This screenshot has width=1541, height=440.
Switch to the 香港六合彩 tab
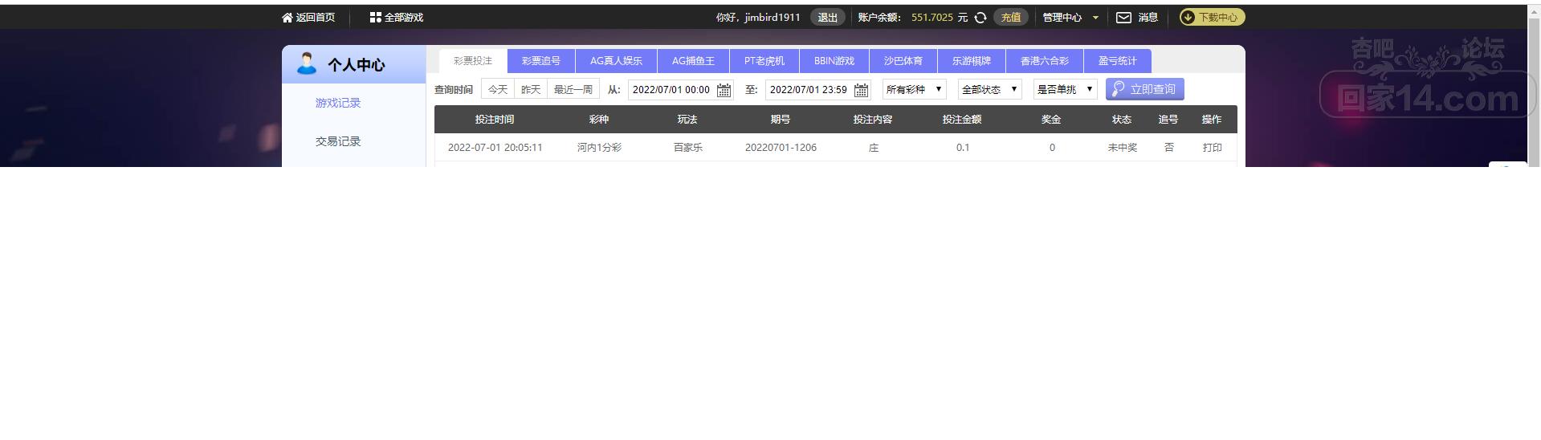(1045, 61)
